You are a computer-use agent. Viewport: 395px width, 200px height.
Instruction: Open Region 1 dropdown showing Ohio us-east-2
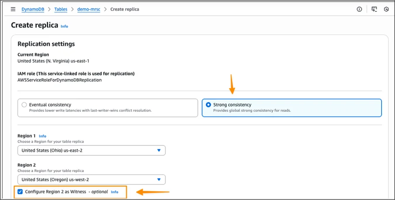92,150
